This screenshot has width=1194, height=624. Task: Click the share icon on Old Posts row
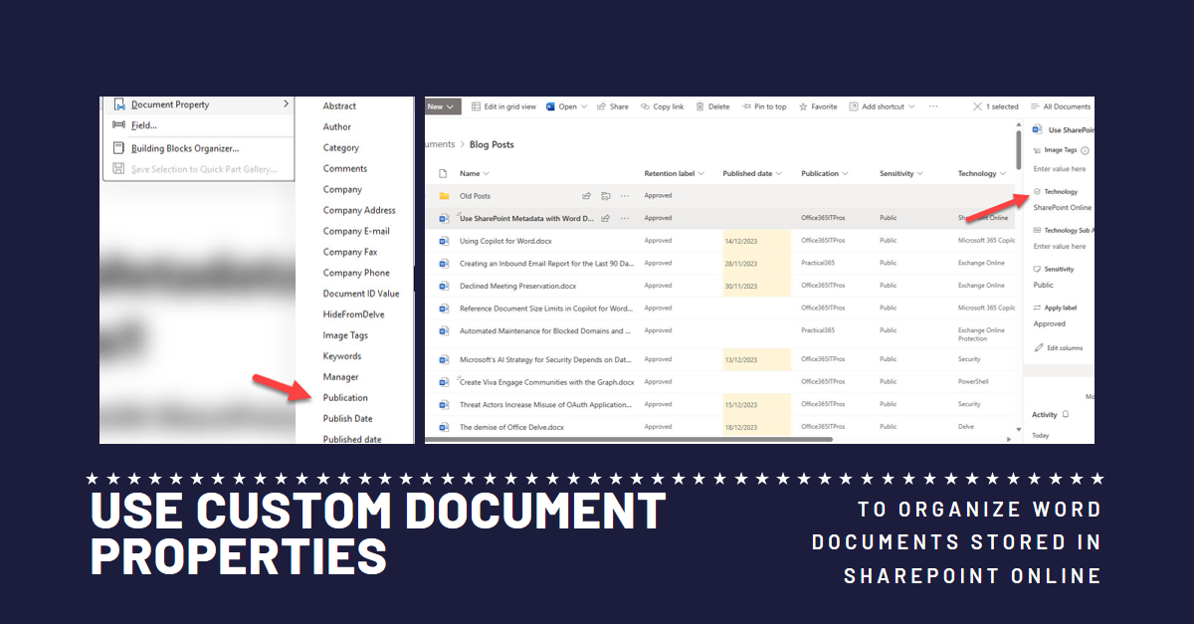click(x=586, y=196)
